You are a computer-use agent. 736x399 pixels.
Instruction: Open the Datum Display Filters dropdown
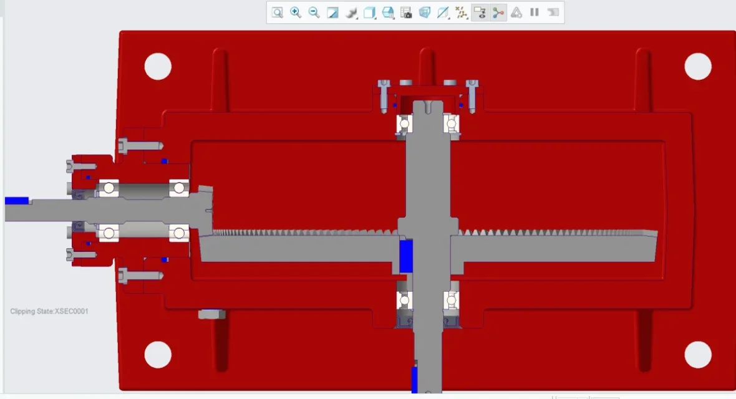pos(462,12)
